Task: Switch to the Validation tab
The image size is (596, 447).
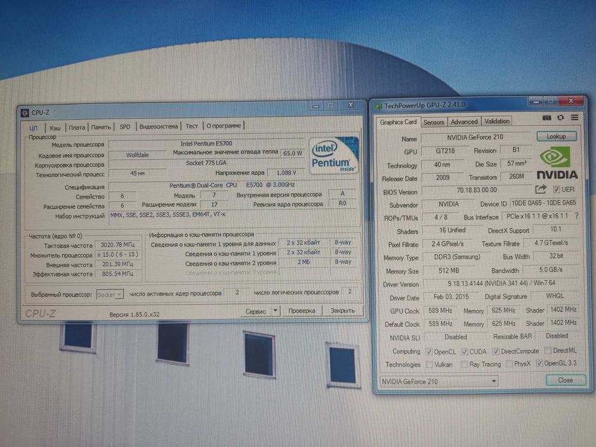Action: pos(497,121)
